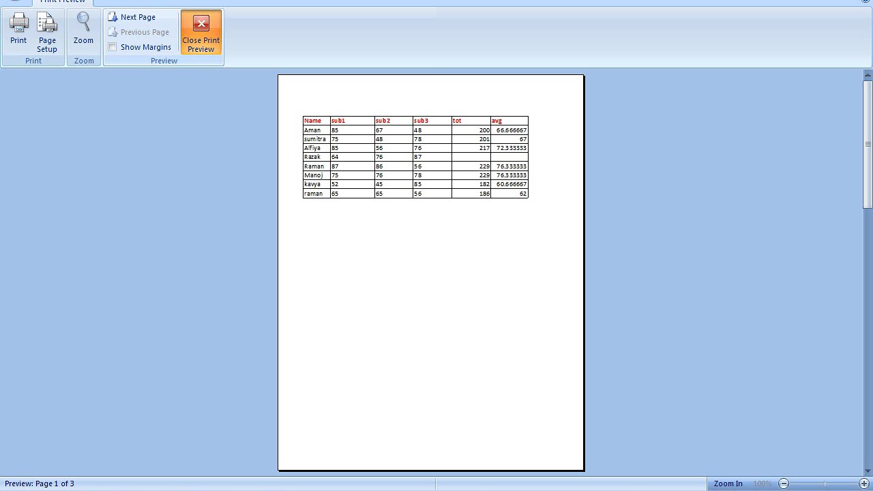Image resolution: width=873 pixels, height=491 pixels.
Task: Click the average value 66.666667
Action: [512, 130]
